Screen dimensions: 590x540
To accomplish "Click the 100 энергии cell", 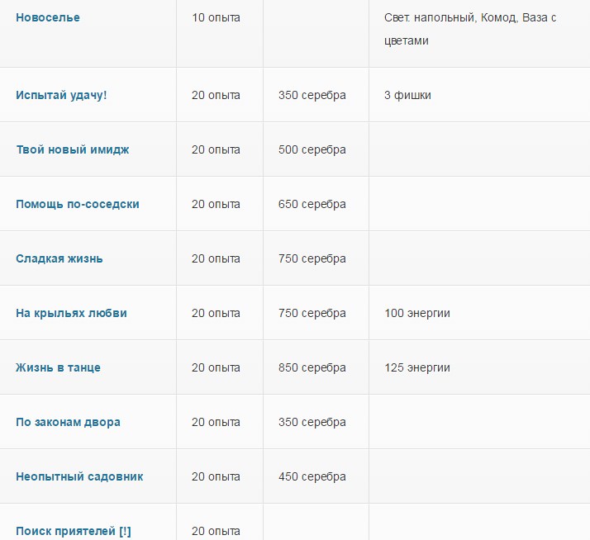I will coord(417,313).
